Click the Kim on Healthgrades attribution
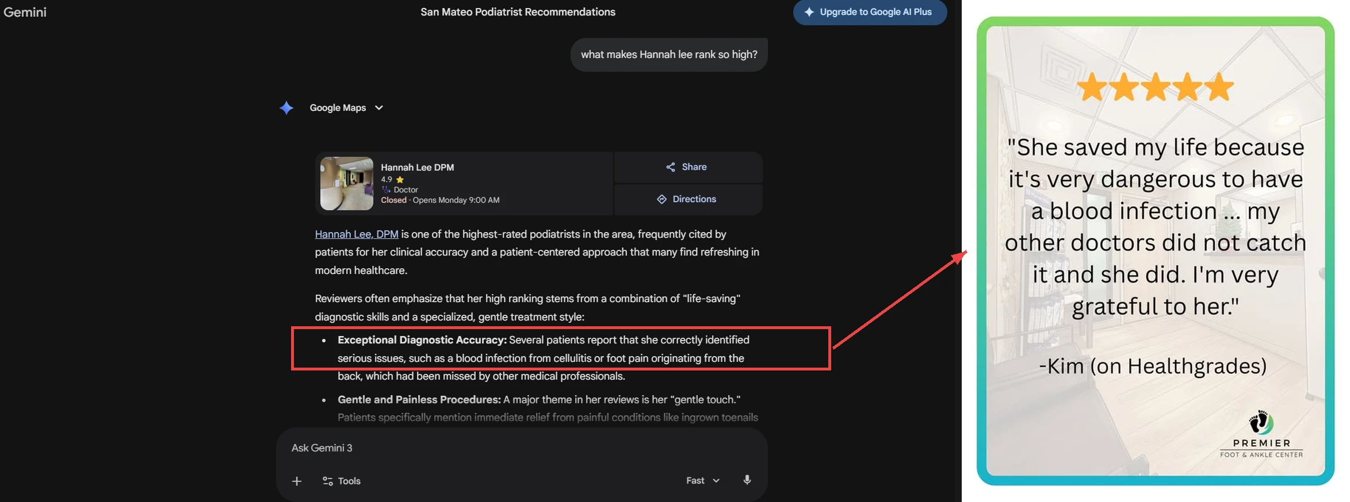Viewport: 1350px width, 502px height. pos(1153,366)
